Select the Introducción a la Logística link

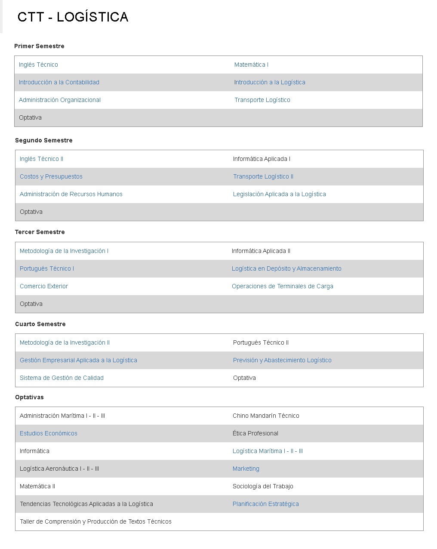(270, 82)
